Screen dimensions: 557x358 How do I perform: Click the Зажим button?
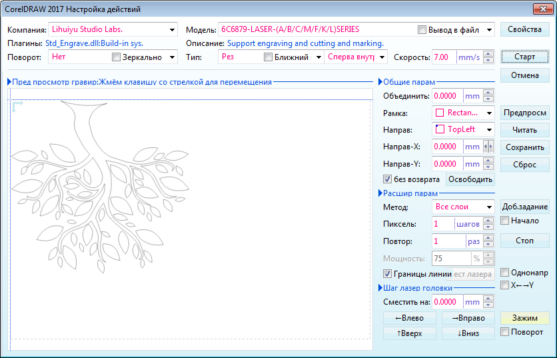524,318
